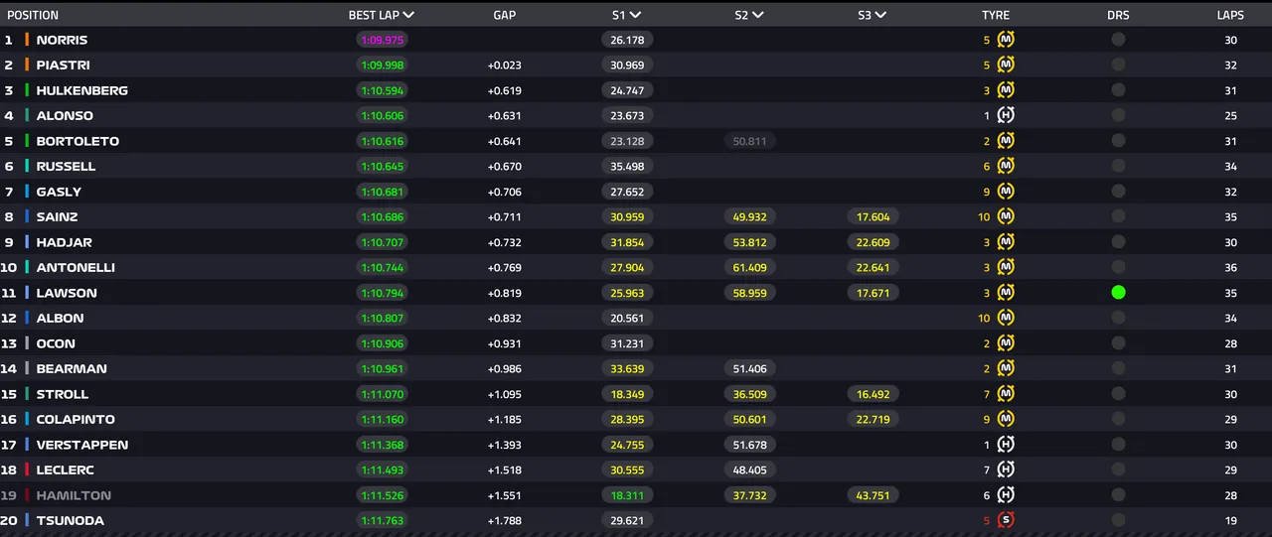1272x537 pixels.
Task: Click Alonso's hard tyre icon
Action: [x=1006, y=115]
